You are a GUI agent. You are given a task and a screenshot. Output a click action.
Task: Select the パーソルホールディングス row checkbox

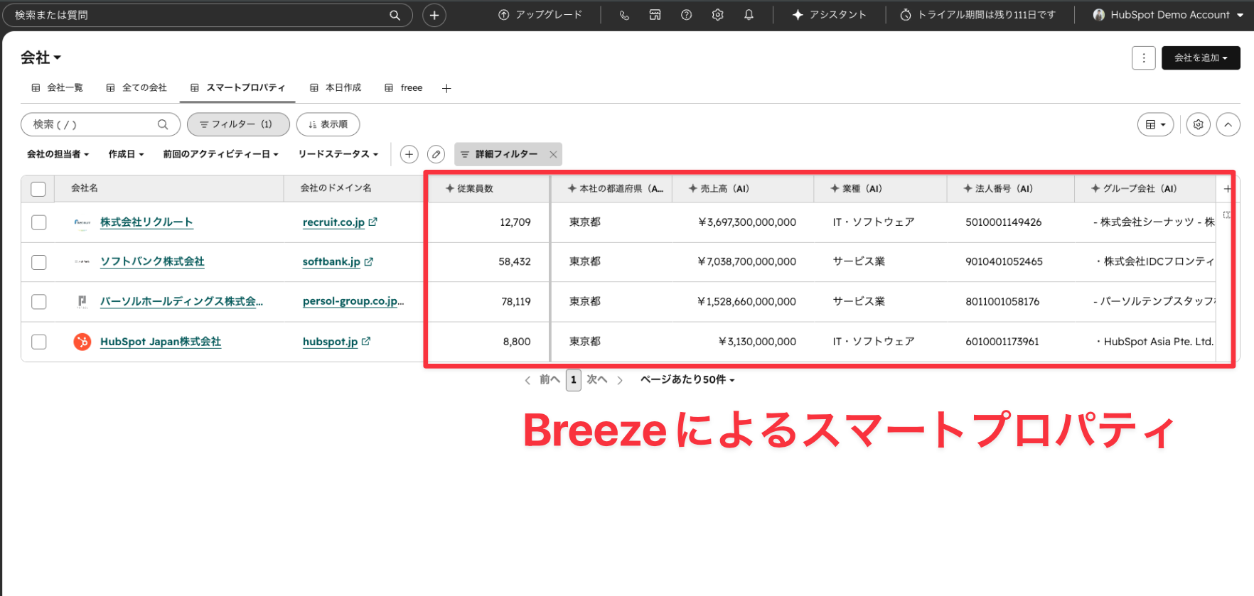39,302
